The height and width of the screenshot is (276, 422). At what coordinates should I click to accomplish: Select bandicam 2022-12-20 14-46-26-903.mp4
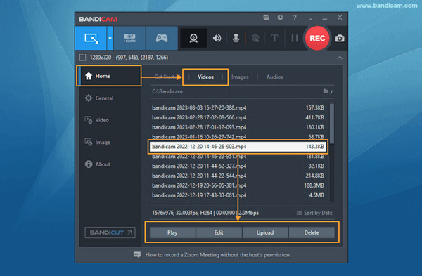pos(238,147)
